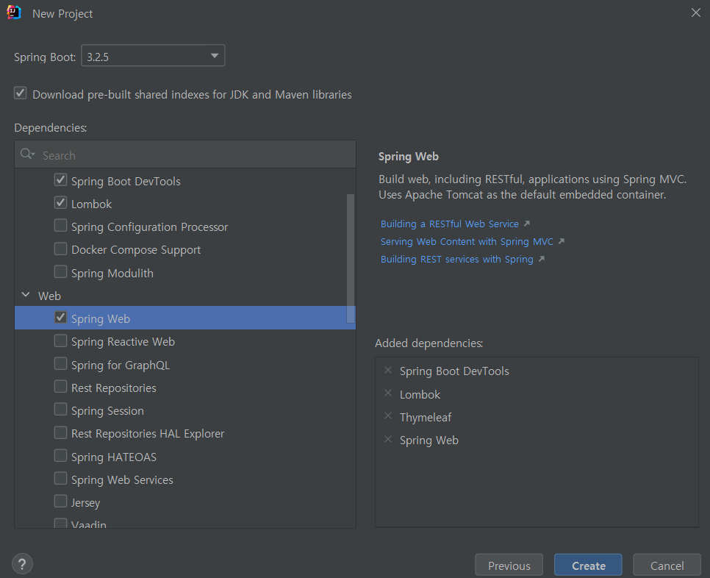The height and width of the screenshot is (578, 710).
Task: Uncheck Download pre-built shared indexes option
Action: click(21, 93)
